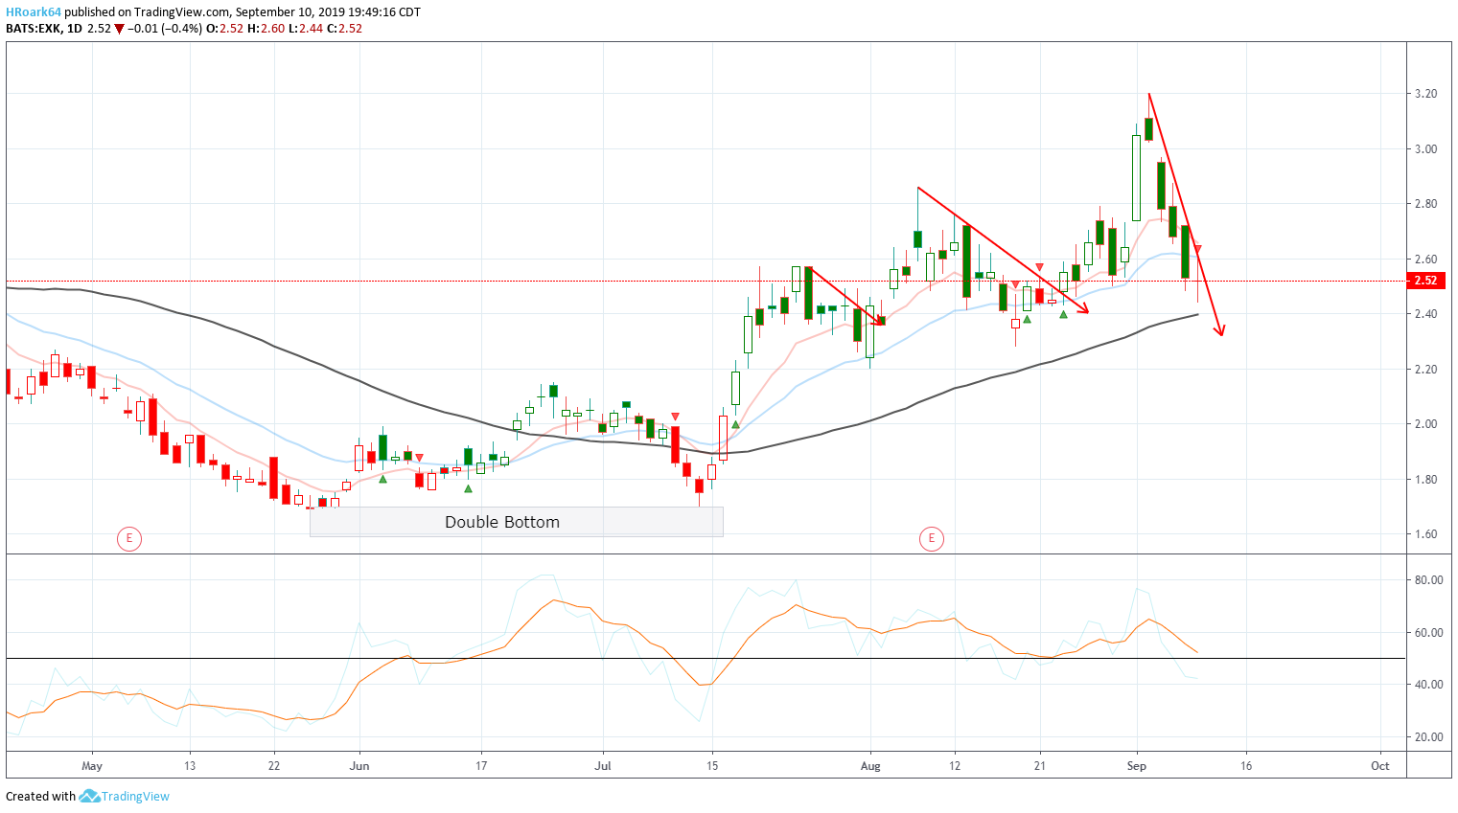
Task: Click the 80.00 oscillator axis label
Action: click(1428, 580)
